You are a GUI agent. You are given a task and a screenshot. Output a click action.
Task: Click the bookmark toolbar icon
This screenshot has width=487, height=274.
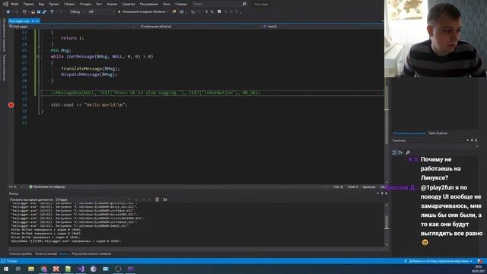click(219, 12)
